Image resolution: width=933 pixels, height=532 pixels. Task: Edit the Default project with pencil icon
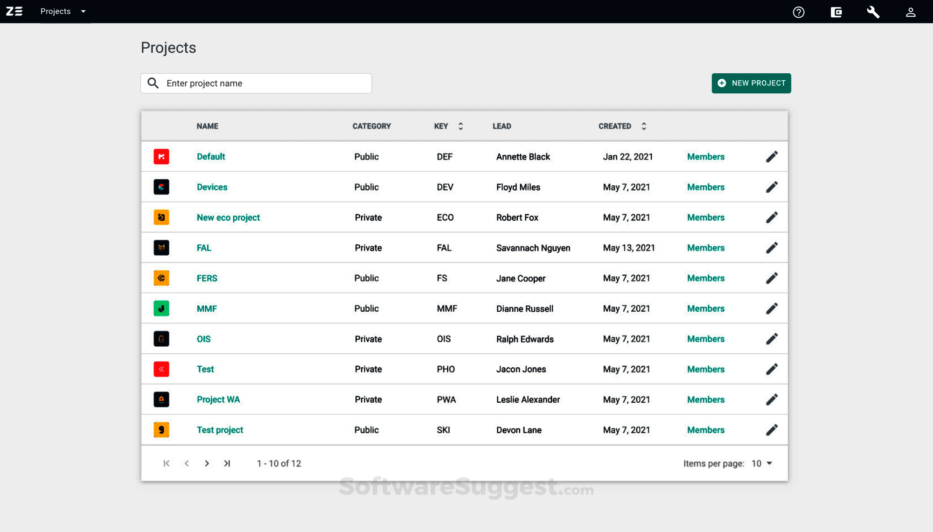coord(772,157)
